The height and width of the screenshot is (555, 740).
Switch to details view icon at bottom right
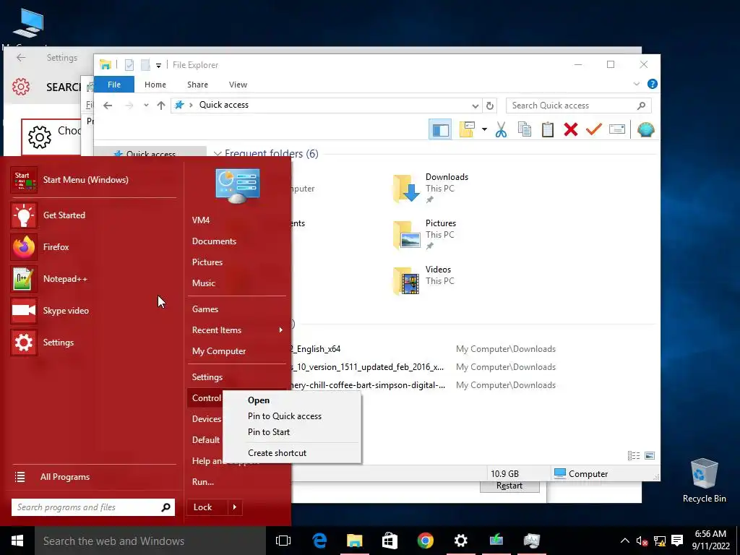point(634,455)
